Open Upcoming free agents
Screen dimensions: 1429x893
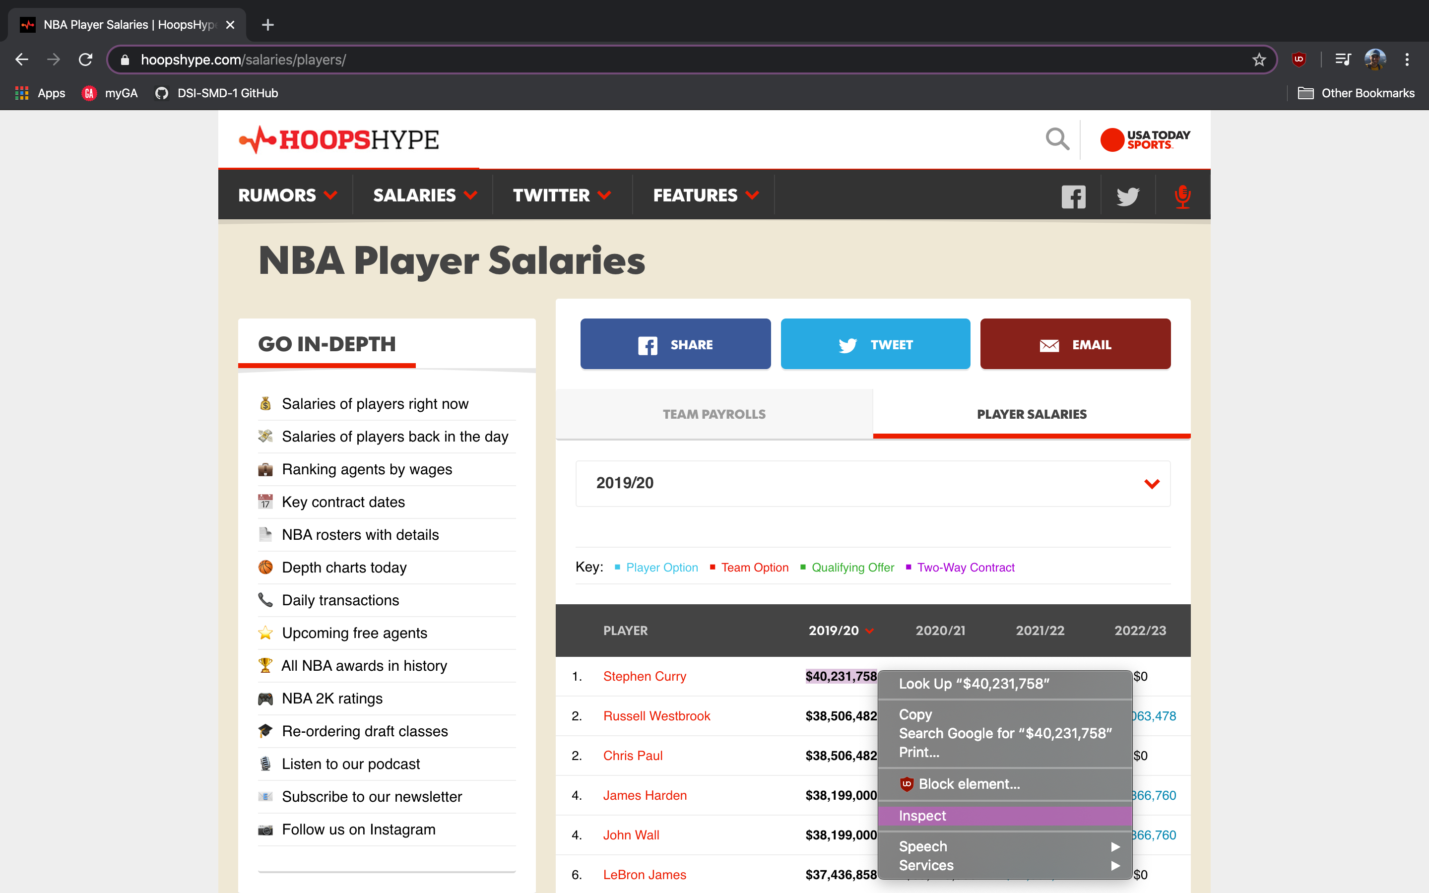pos(354,633)
